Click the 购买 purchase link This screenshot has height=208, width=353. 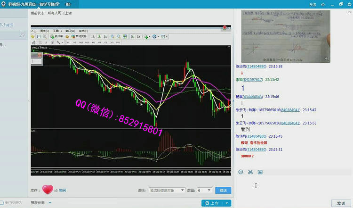click(x=63, y=191)
